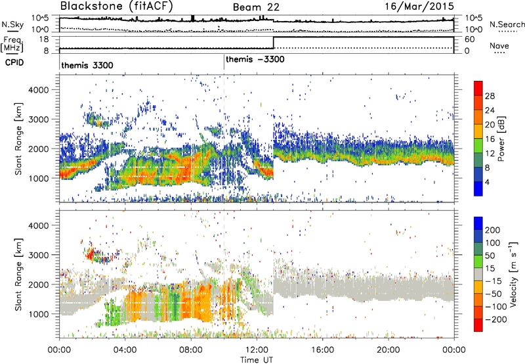Click the '4000' tick on power panel
This screenshot has width=525, height=364.
[x=38, y=90]
